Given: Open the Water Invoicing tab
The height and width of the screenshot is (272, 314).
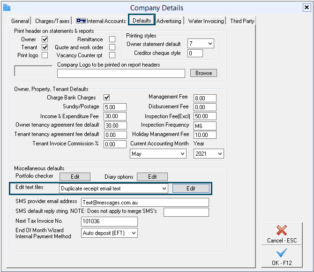Looking at the screenshot, I should point(206,21).
